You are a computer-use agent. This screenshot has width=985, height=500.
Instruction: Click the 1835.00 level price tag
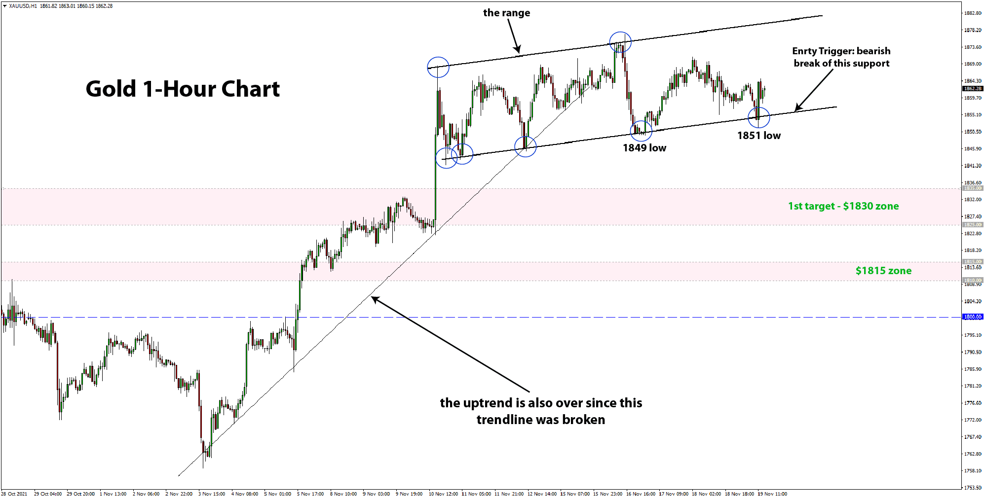point(973,188)
